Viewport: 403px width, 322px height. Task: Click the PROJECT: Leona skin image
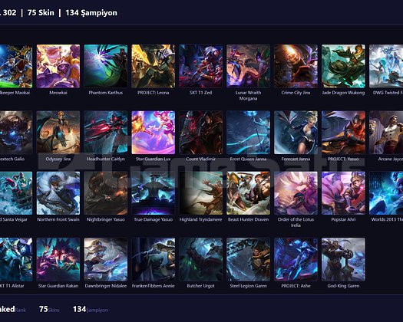tap(154, 66)
